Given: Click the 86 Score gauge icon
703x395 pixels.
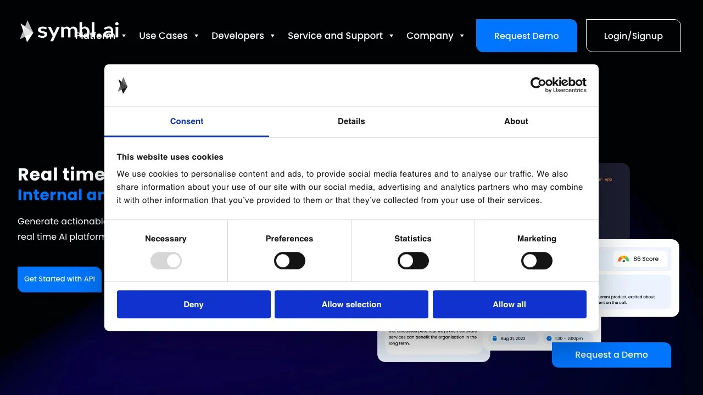Looking at the screenshot, I should pos(623,259).
